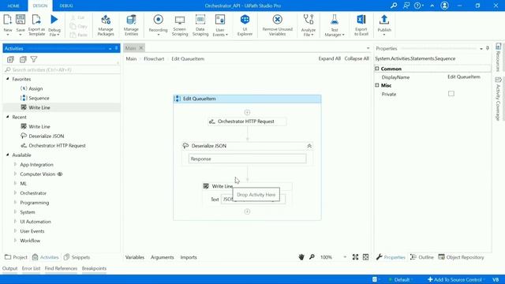
Task: Open User Events menu icon
Action: 220,20
